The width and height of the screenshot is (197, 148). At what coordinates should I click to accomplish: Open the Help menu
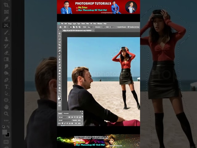(105, 23)
